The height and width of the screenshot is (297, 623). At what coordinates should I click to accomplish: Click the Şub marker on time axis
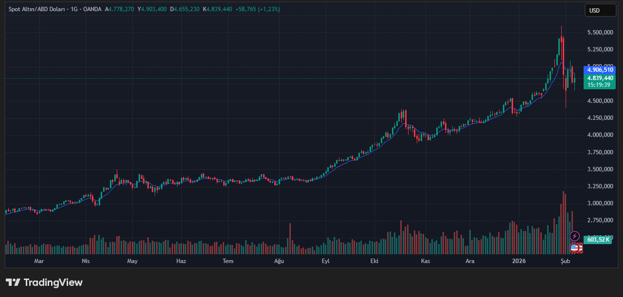click(565, 261)
